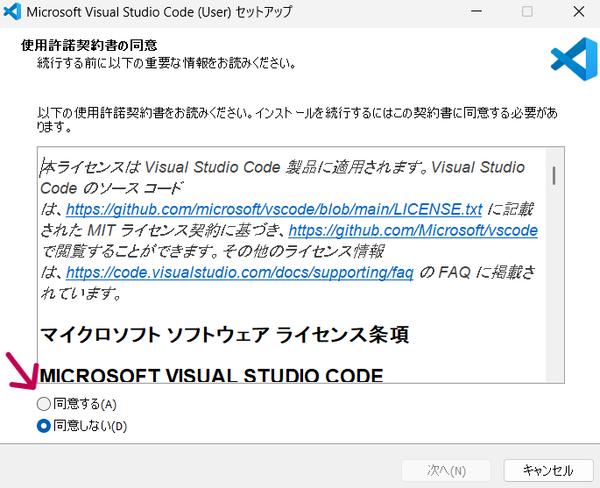Click 続行する前に以下の重要な情報をお読みください text

(166, 63)
